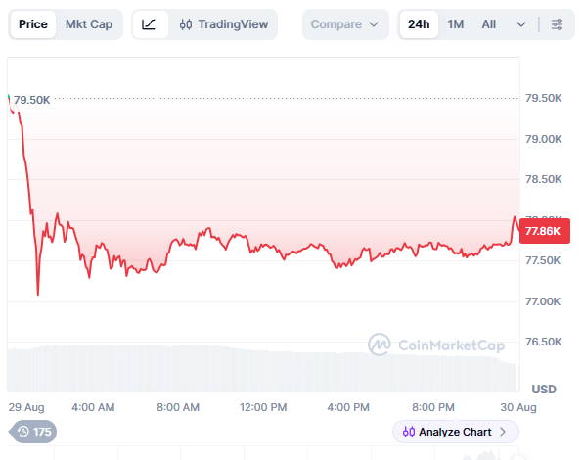Select the 24h time range tab
The height and width of the screenshot is (460, 583).
pyautogui.click(x=419, y=24)
